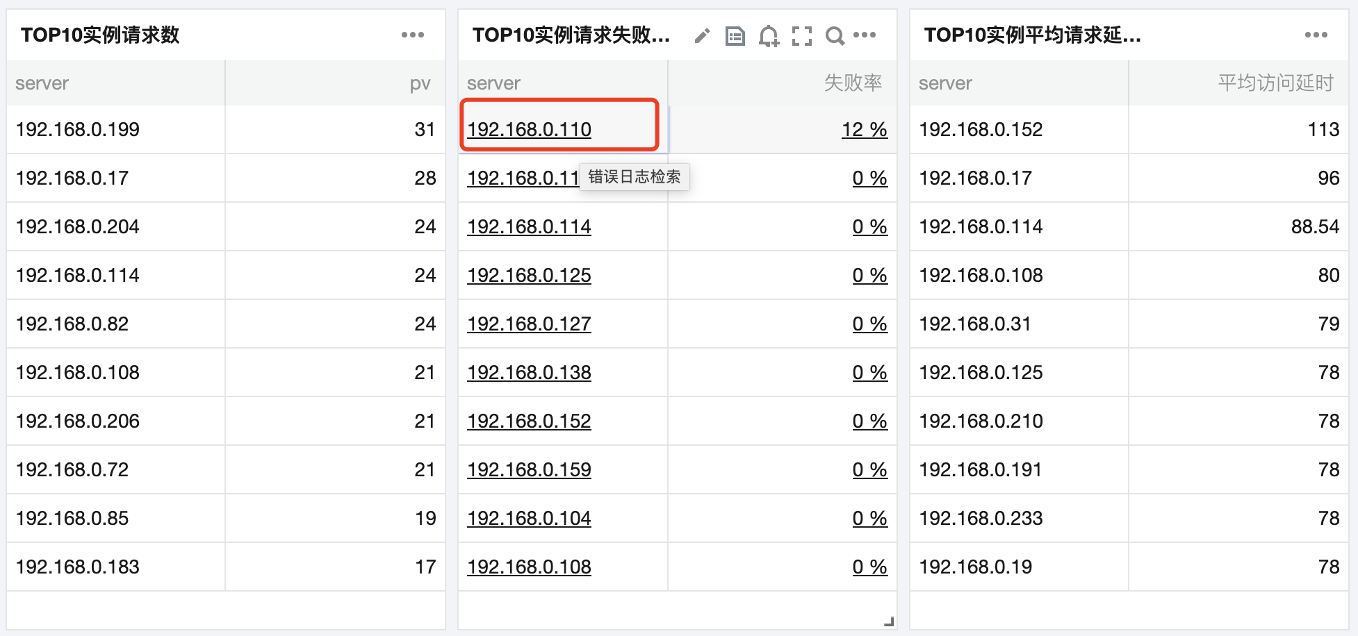Click the pv column header

point(420,83)
